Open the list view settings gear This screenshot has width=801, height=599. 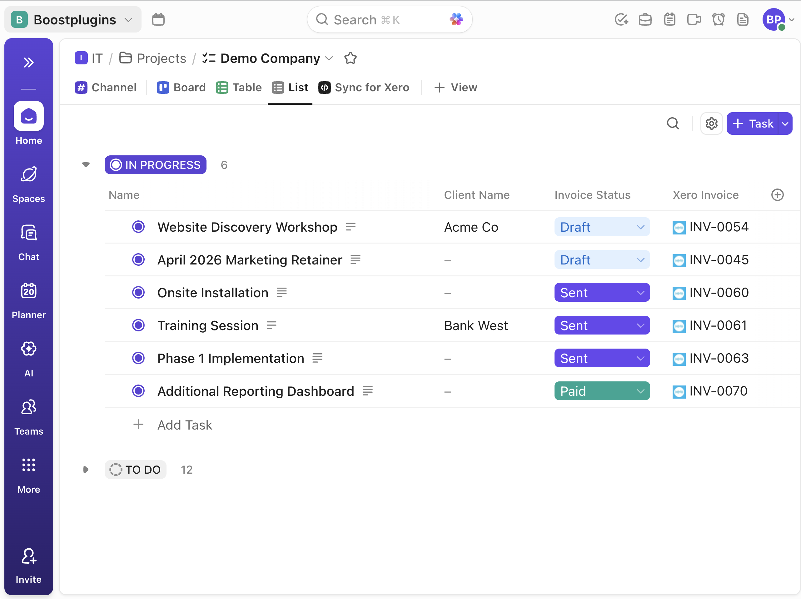tap(711, 123)
